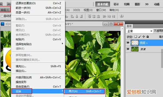Hide the 背景 layer using its eye icon
Image resolution: width=163 pixels, height=97 pixels.
tap(128, 49)
